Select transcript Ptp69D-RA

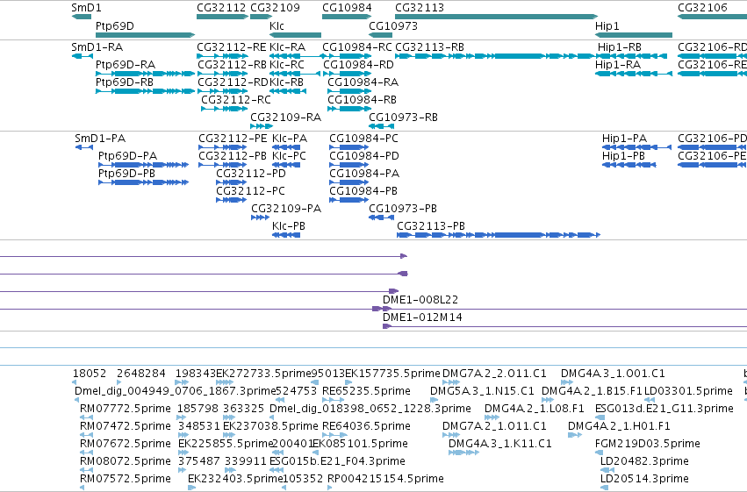(x=146, y=74)
